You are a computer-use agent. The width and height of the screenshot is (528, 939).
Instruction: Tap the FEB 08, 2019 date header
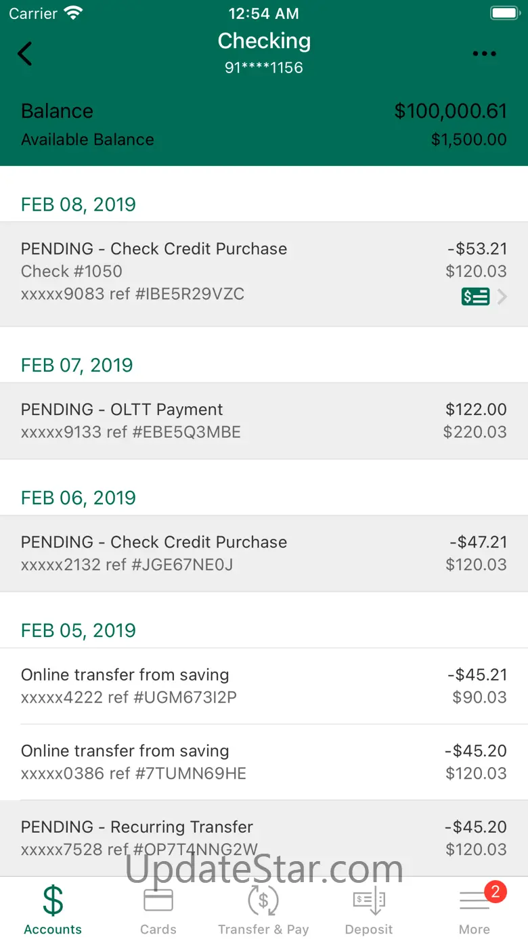click(x=79, y=204)
